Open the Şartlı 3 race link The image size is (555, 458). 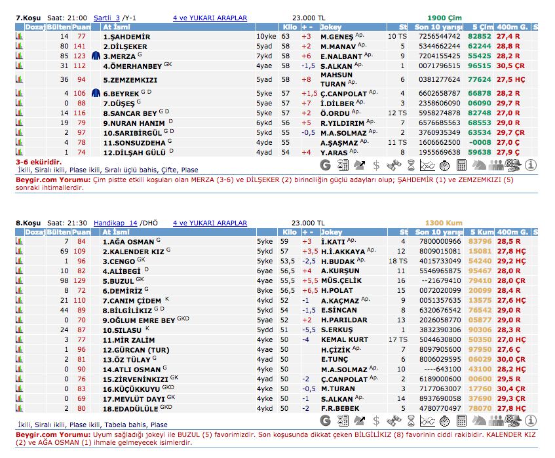(x=107, y=18)
